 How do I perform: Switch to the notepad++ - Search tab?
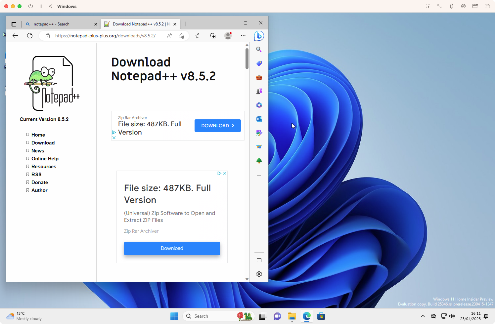61,24
